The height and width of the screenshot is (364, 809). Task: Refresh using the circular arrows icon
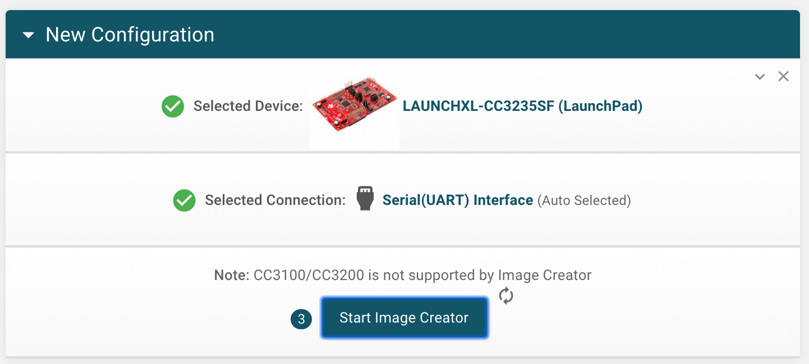tap(506, 296)
